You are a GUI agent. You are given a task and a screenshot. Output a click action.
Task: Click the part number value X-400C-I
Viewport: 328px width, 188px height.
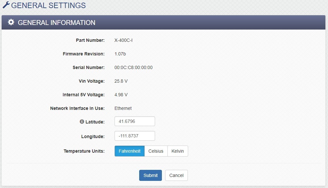click(x=123, y=40)
